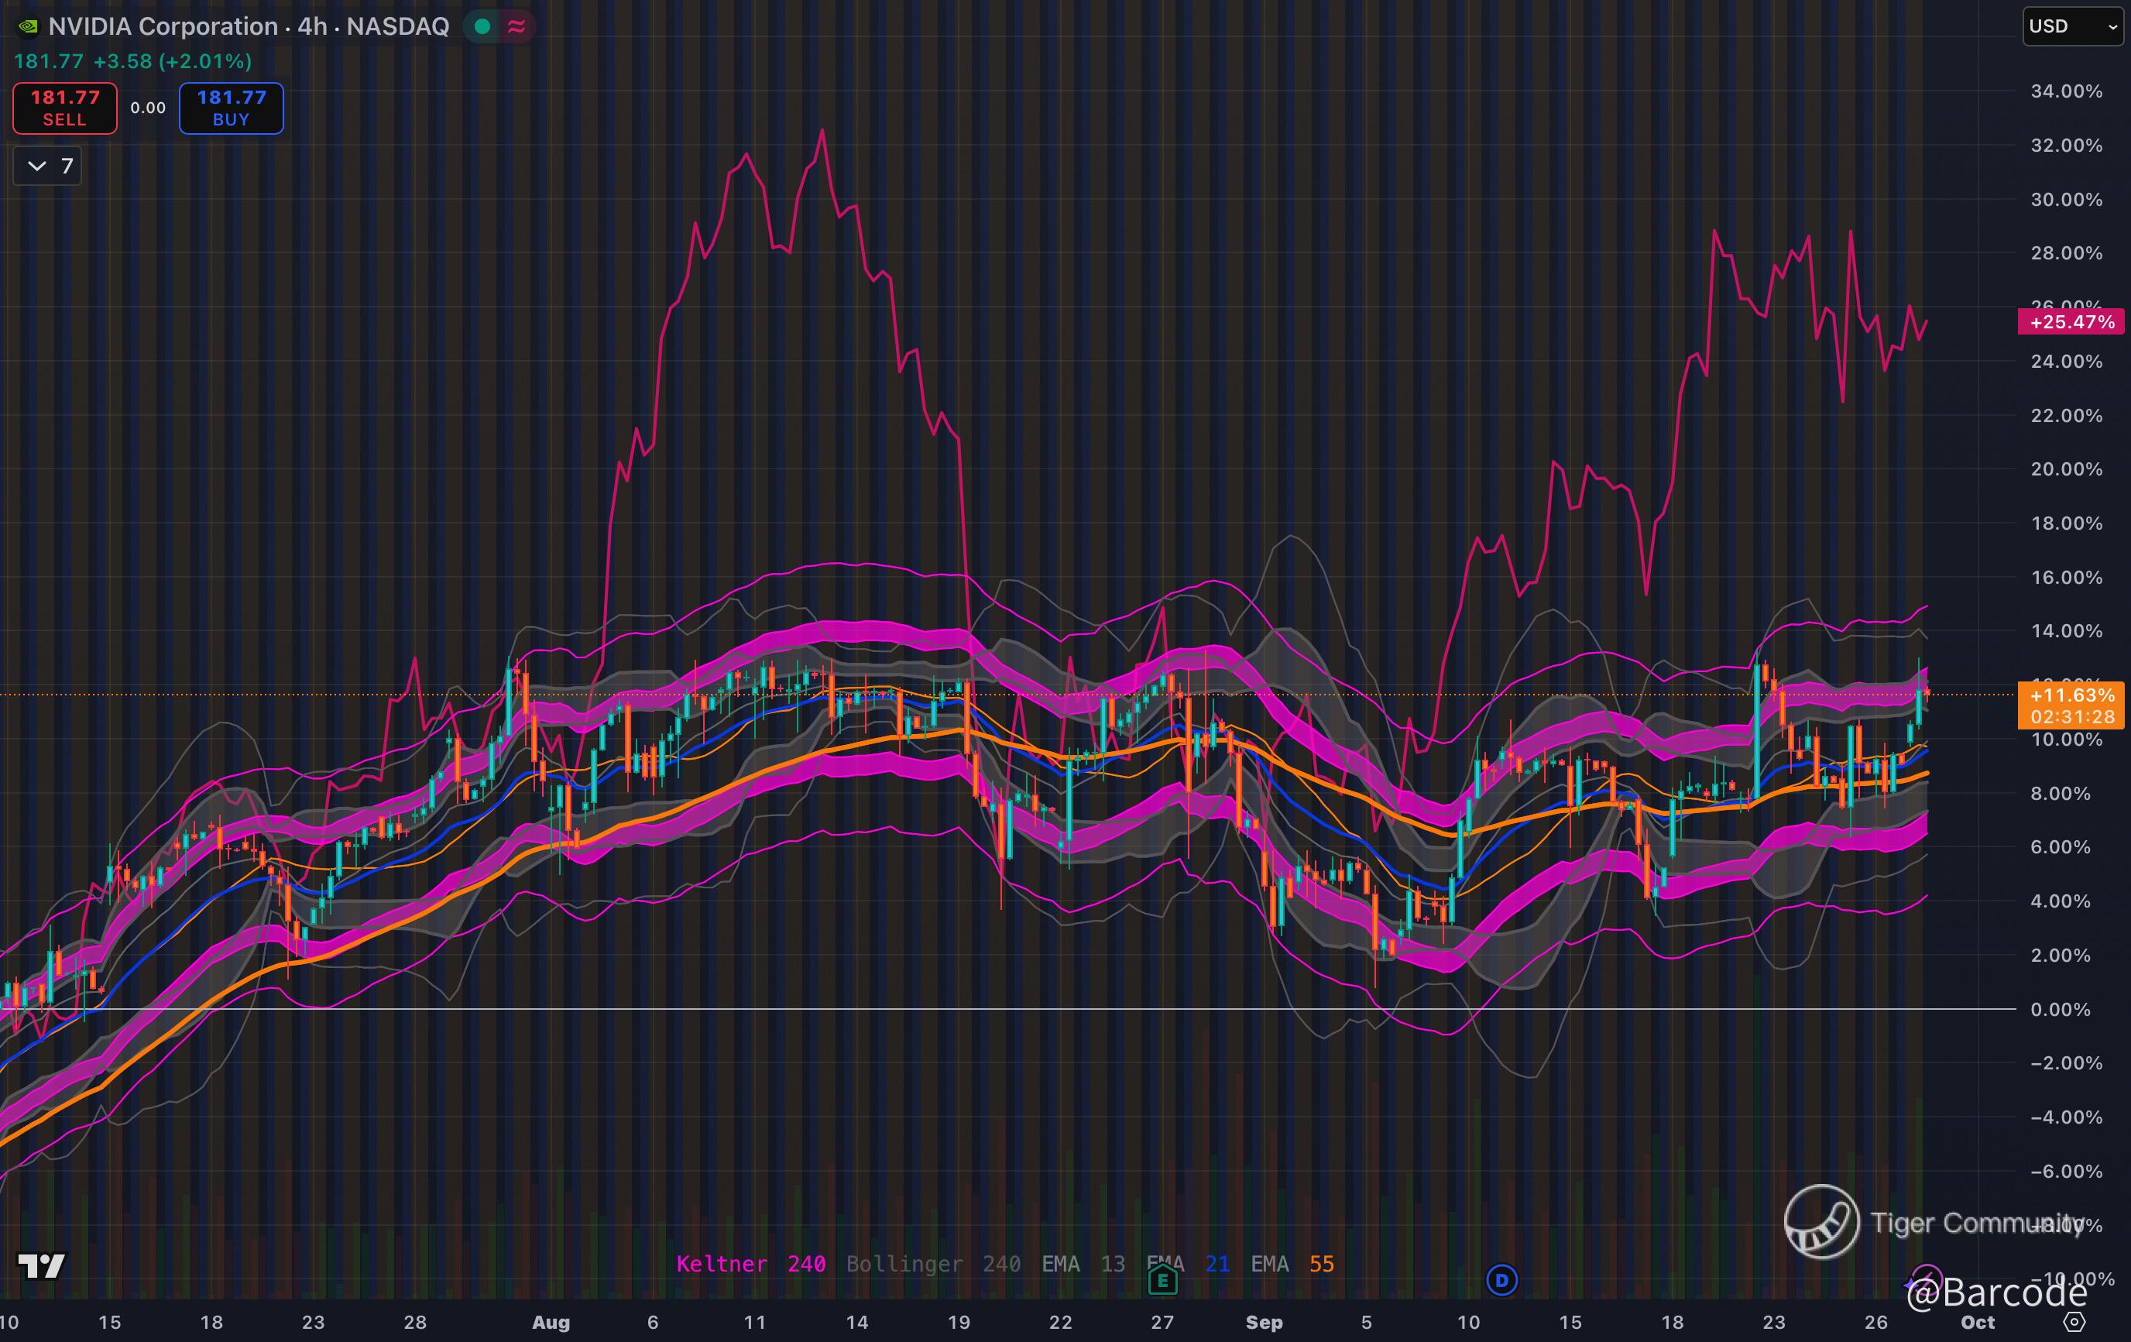Click the Sep label on time axis
Viewport: 2131px width, 1342px height.
(1263, 1322)
